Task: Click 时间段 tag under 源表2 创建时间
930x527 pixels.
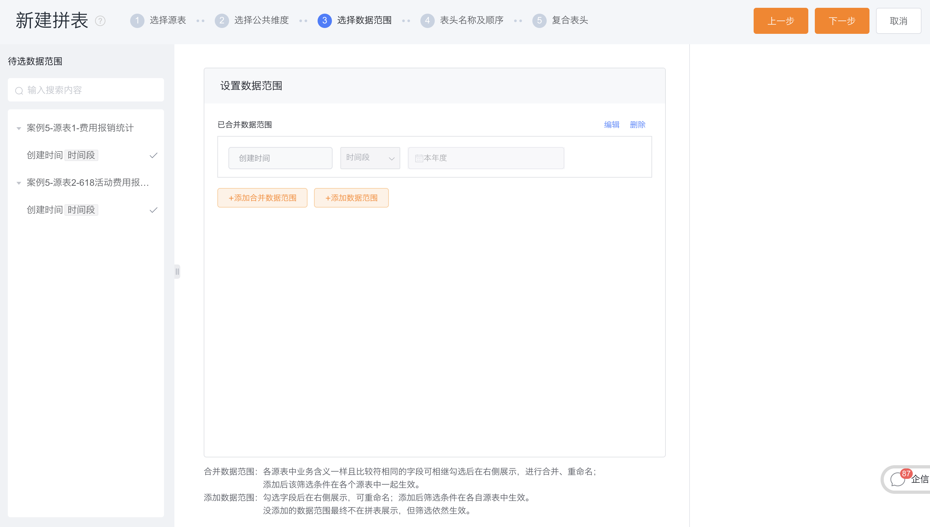Action: coord(81,210)
